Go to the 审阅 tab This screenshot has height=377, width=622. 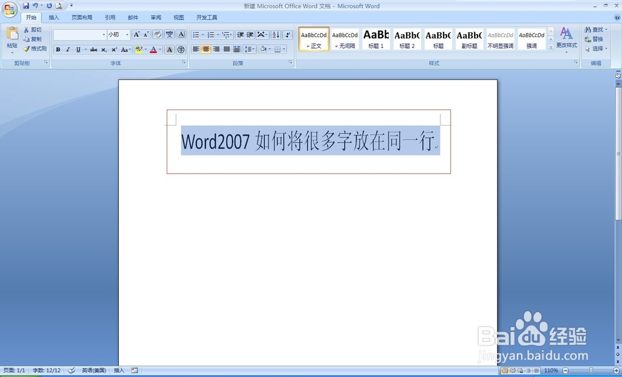pos(156,17)
